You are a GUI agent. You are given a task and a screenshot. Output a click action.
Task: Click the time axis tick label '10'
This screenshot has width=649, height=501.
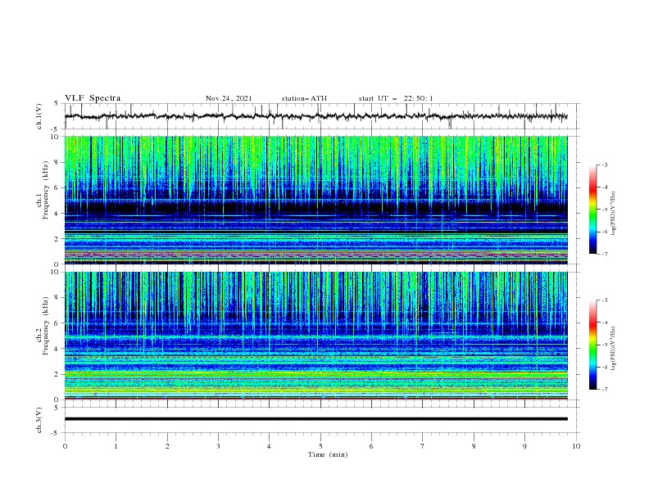click(x=576, y=446)
